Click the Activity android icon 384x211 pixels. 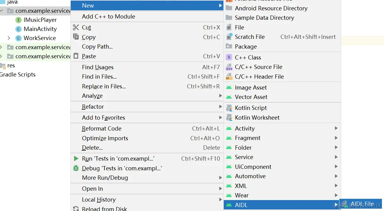click(x=229, y=128)
